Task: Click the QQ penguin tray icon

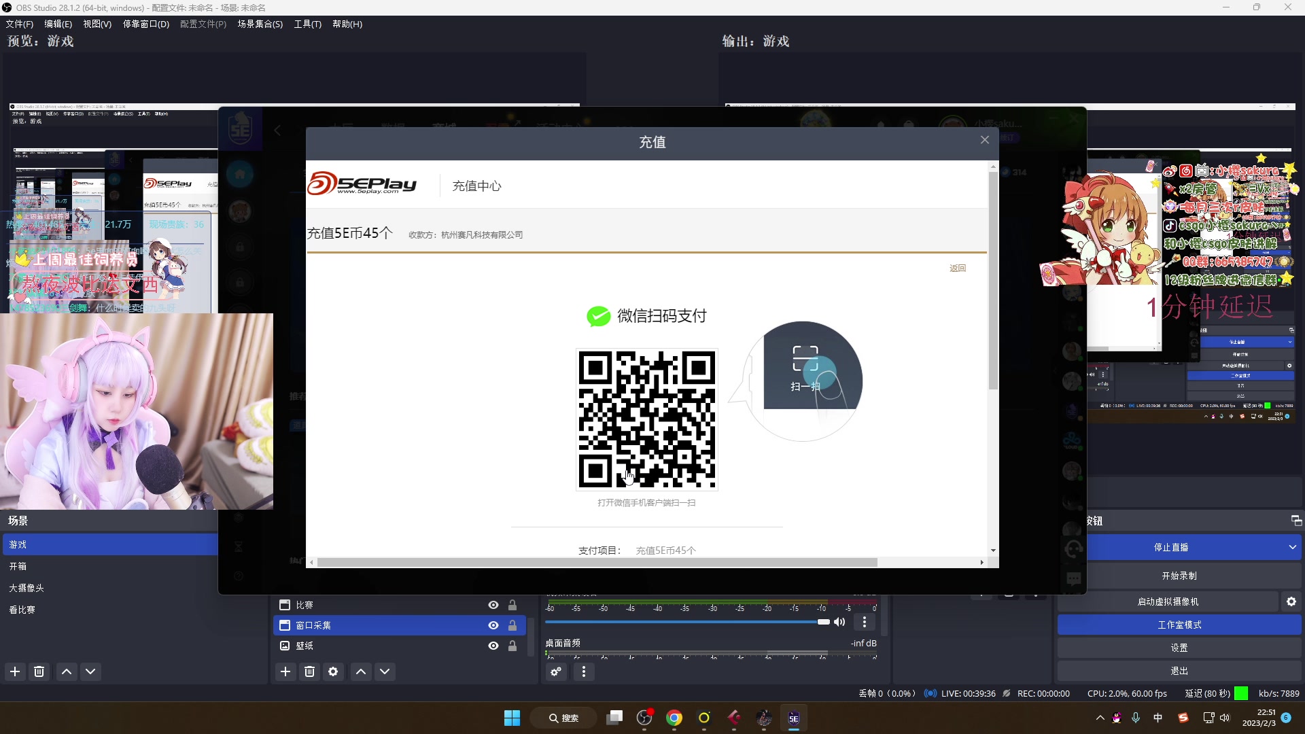Action: click(x=1117, y=718)
